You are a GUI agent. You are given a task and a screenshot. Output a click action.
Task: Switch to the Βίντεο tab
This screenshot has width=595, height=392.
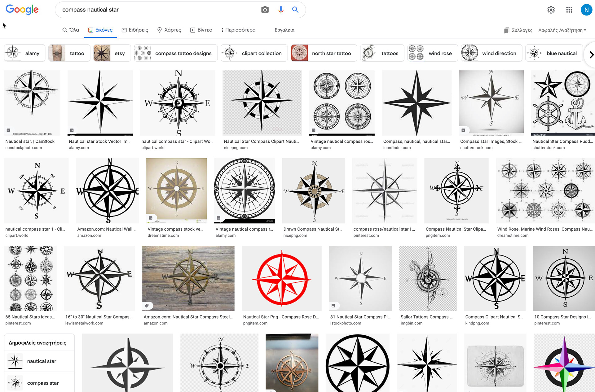point(201,30)
